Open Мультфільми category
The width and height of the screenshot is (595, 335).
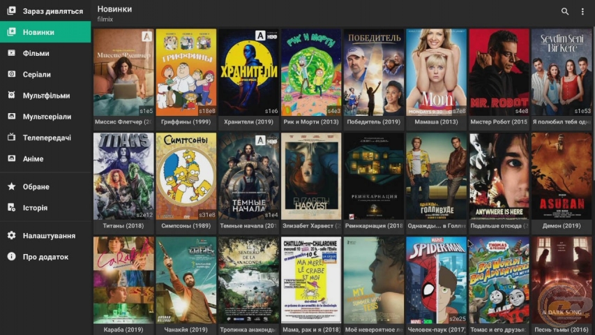point(45,96)
